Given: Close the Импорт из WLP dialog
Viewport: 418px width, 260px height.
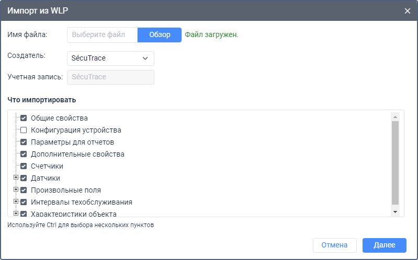Looking at the screenshot, I should tap(408, 10).
